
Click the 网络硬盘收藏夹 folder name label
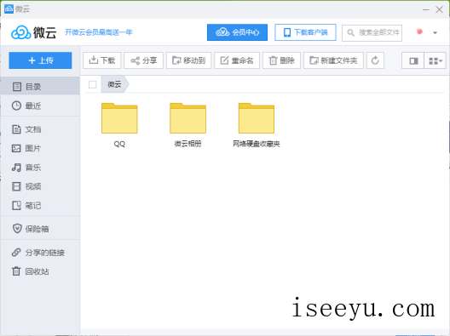pos(257,144)
